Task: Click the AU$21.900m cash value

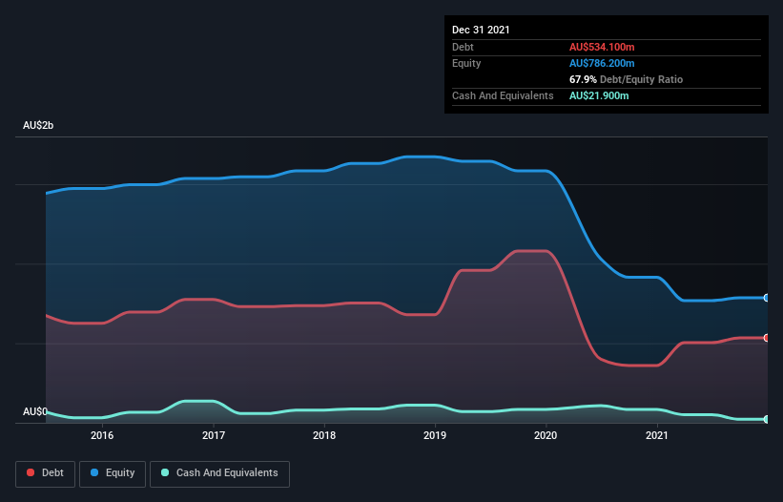Action: 599,95
